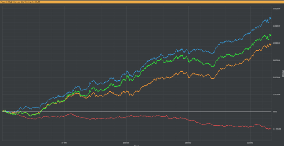Click the $2 000,00 axis label
Image resolution: width=284 pixels, height=146 pixels.
(x=277, y=77)
